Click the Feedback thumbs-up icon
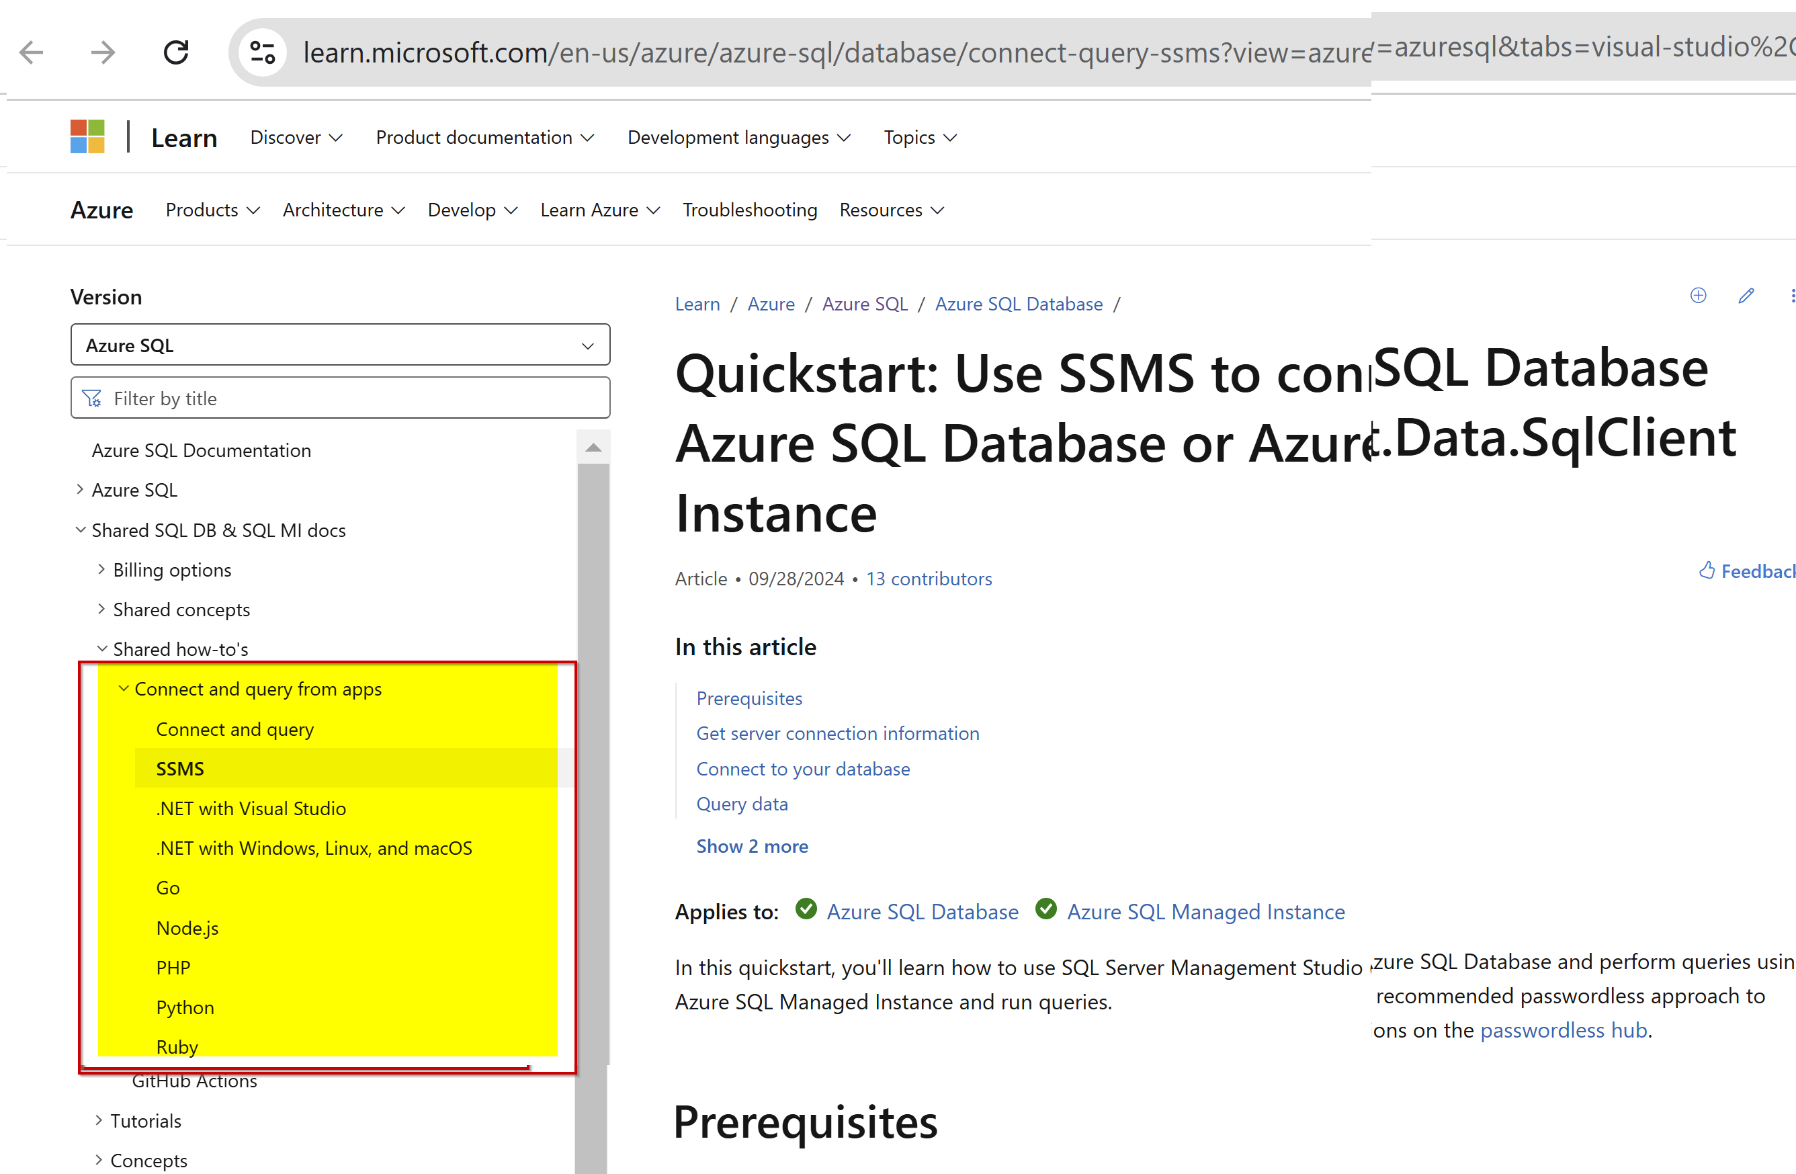This screenshot has width=1796, height=1174. click(x=1706, y=571)
